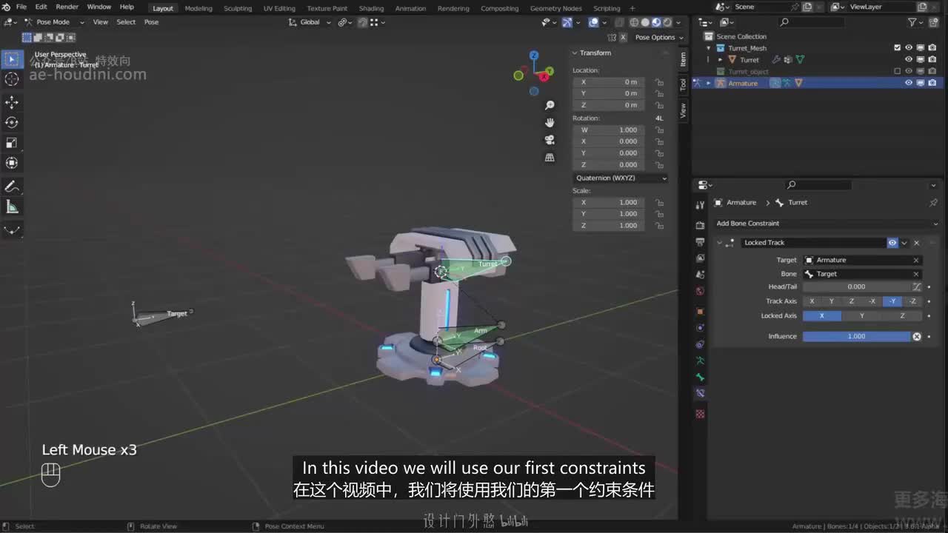Choose the Move tool in left toolbar
Screen dimensions: 948x533
12,102
